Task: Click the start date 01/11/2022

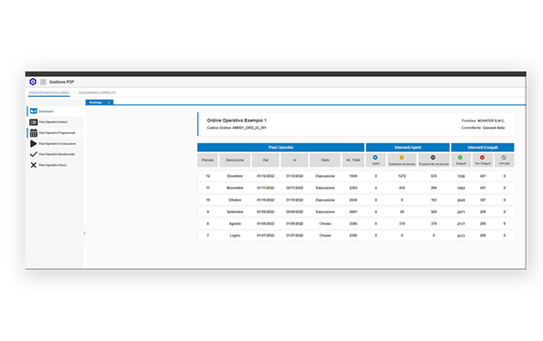Action: (266, 188)
